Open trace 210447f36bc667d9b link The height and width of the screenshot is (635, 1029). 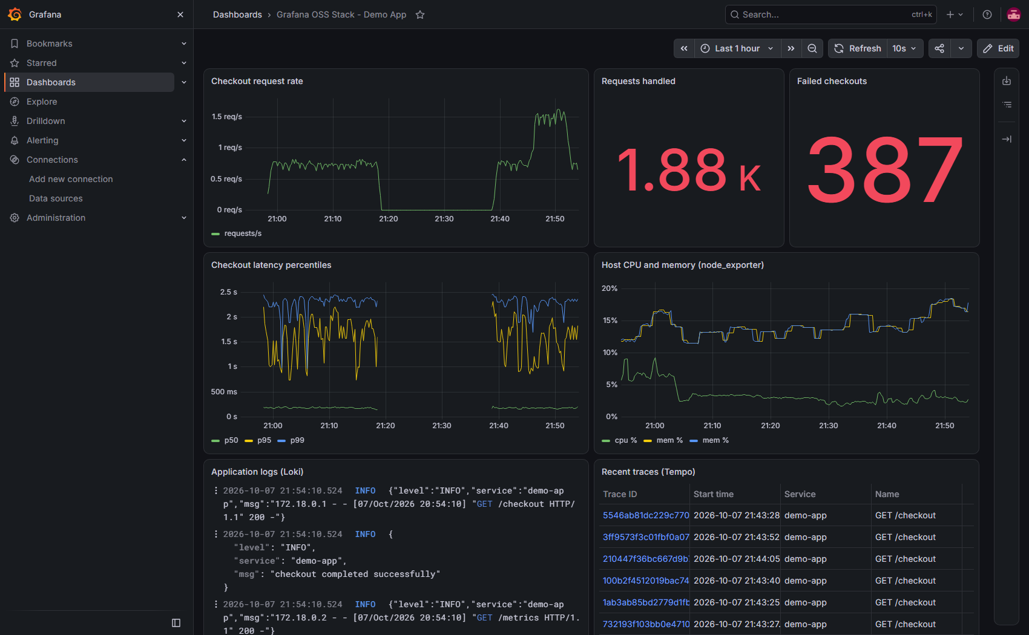tap(646, 559)
